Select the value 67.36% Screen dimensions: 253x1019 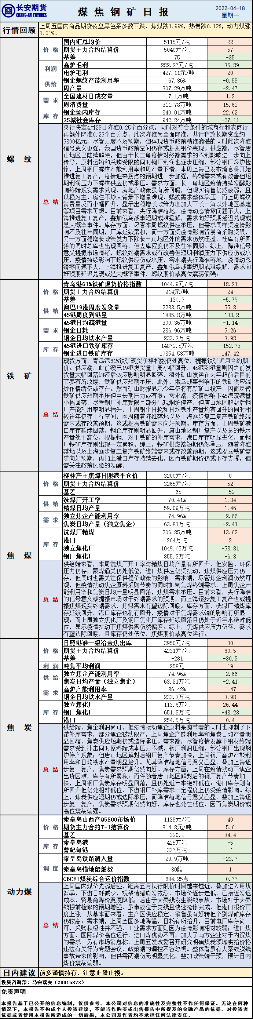(176, 81)
